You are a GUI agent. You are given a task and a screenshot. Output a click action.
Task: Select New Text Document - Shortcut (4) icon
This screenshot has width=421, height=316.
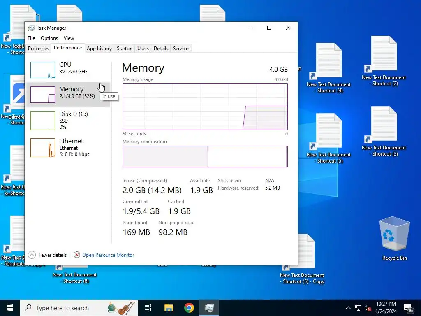[328, 68]
